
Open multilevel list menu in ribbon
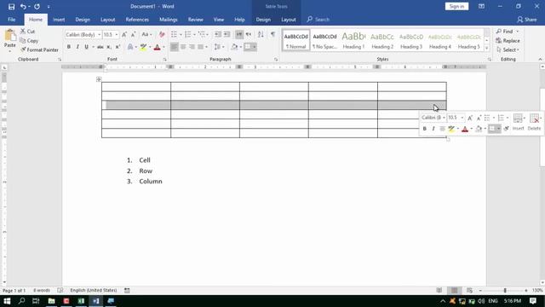click(203, 34)
